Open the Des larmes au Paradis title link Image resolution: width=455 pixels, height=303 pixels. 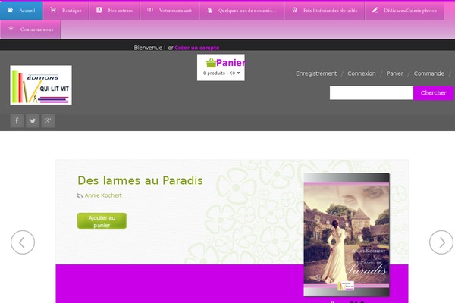coord(140,180)
